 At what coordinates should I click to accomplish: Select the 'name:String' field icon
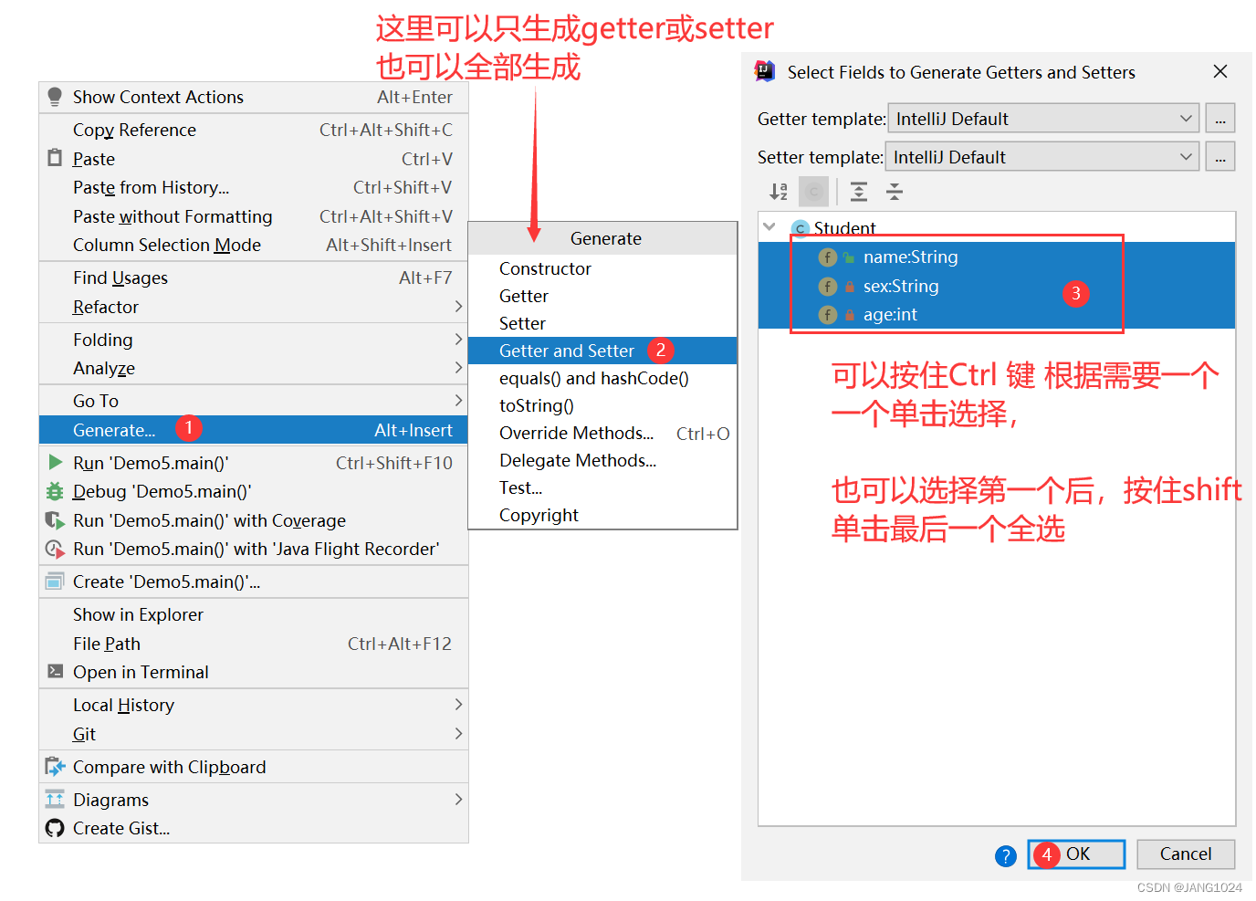pos(827,257)
